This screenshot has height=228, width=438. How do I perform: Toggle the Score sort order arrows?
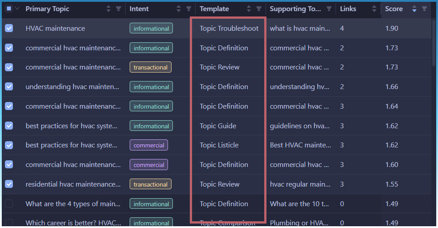coord(414,9)
